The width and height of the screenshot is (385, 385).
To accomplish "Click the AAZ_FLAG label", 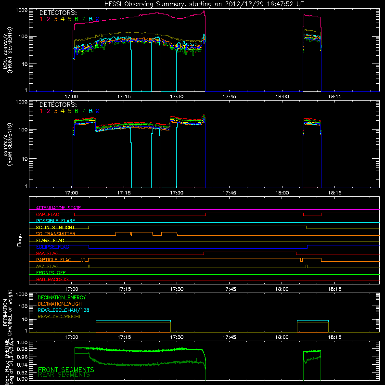I will click(x=47, y=266).
